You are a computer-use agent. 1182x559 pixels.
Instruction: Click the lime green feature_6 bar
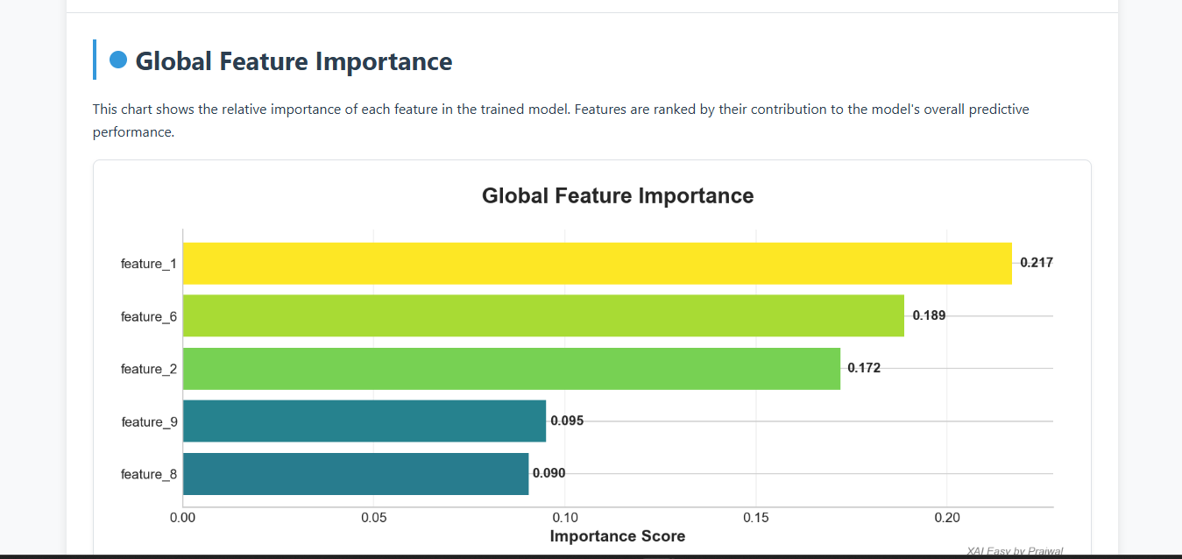pyautogui.click(x=543, y=315)
